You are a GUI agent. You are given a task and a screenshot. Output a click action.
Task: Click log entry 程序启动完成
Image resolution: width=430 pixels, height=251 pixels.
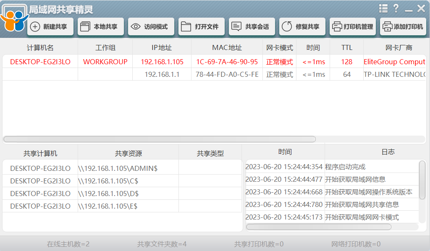coord(345,167)
